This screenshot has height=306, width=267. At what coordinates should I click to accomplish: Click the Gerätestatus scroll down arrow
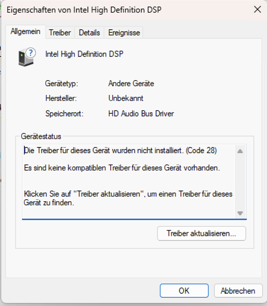click(x=240, y=213)
